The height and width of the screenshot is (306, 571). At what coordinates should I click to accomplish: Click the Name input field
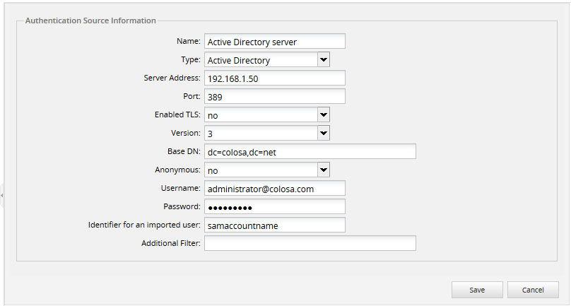tap(274, 42)
